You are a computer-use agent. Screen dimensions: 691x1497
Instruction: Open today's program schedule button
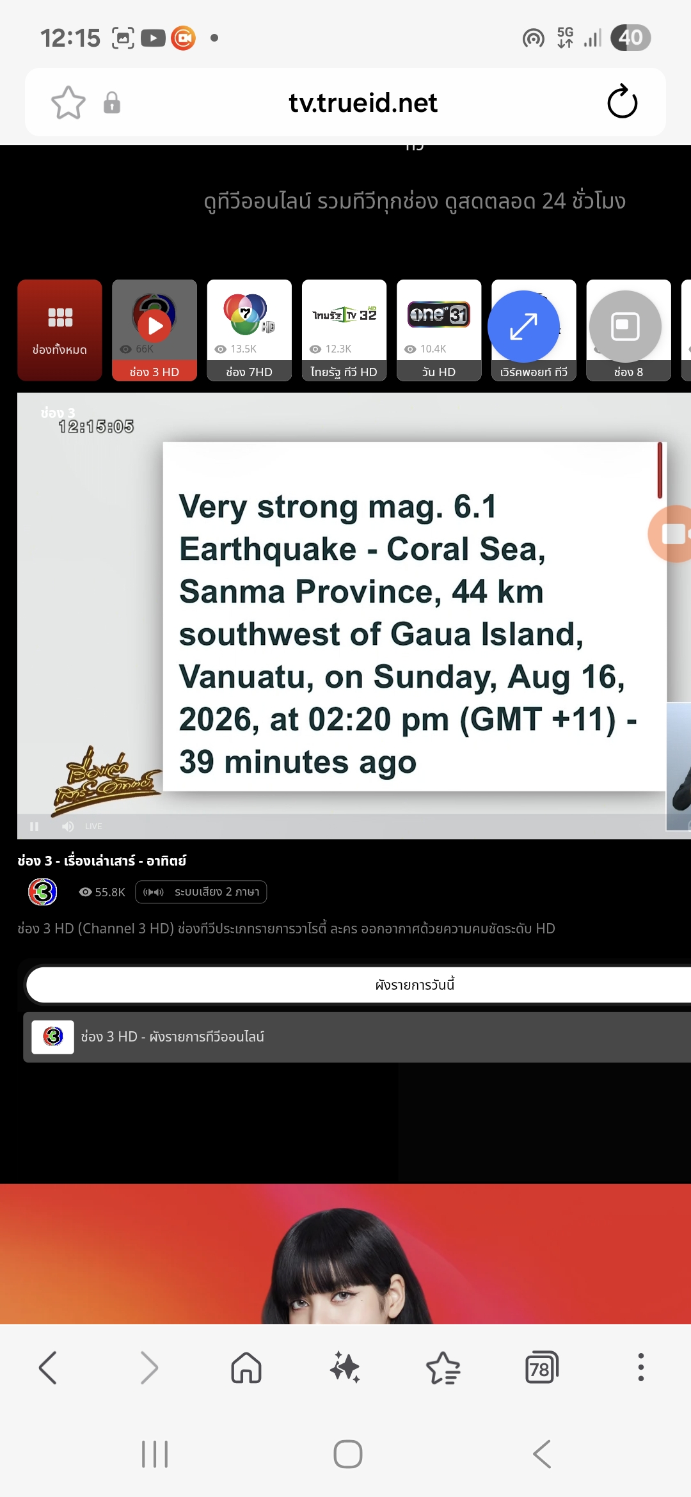pos(358,985)
